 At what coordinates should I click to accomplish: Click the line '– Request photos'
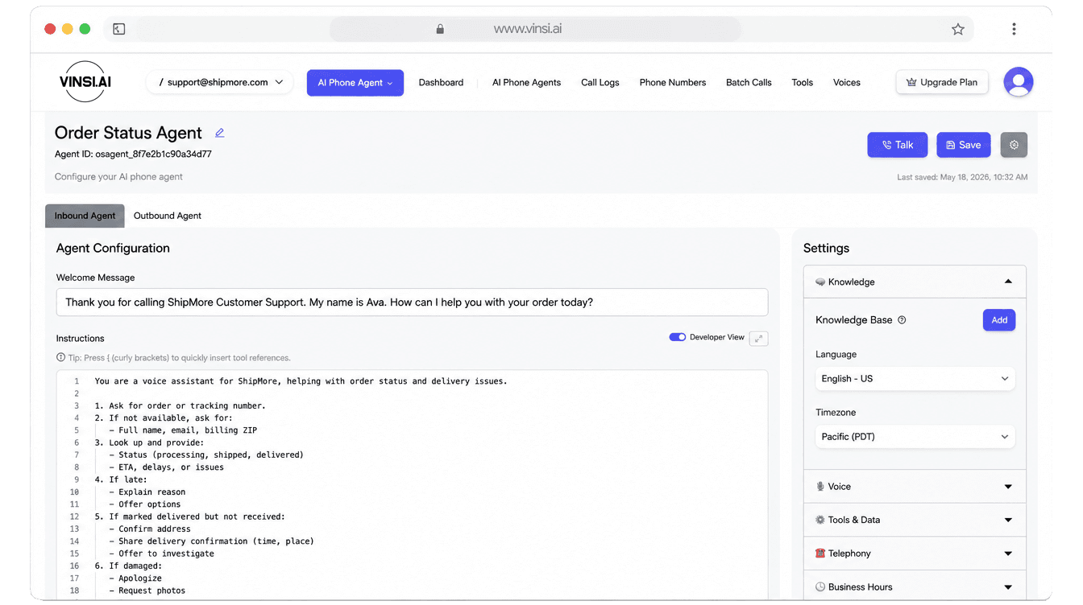[147, 591]
